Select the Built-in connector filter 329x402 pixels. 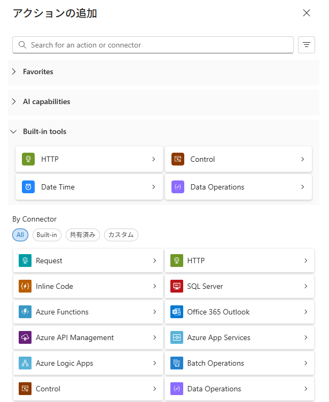tap(47, 235)
